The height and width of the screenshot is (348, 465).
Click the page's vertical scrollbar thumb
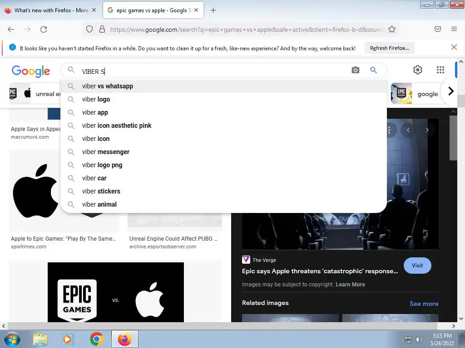[x=461, y=101]
